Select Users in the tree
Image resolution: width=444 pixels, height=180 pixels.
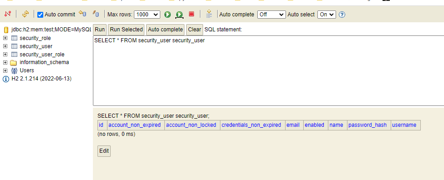tap(27, 70)
